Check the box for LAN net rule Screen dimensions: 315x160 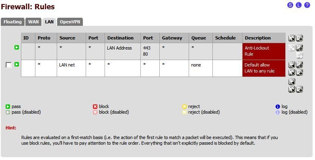tap(8, 65)
